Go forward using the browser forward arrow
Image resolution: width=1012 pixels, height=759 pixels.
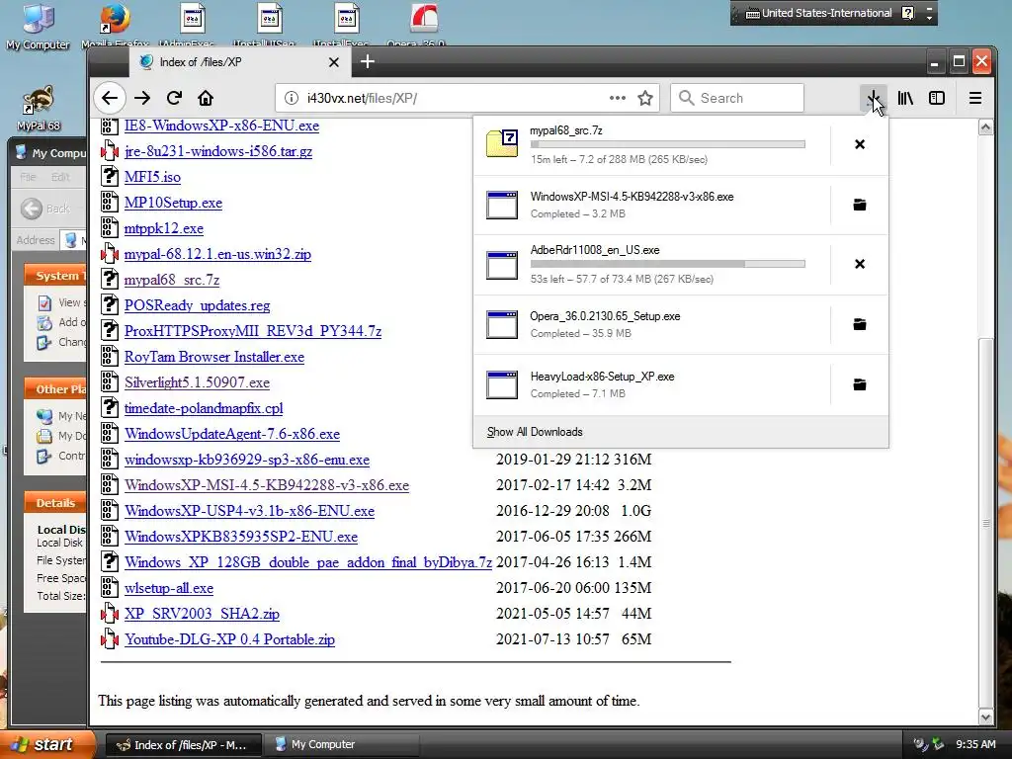coord(142,98)
